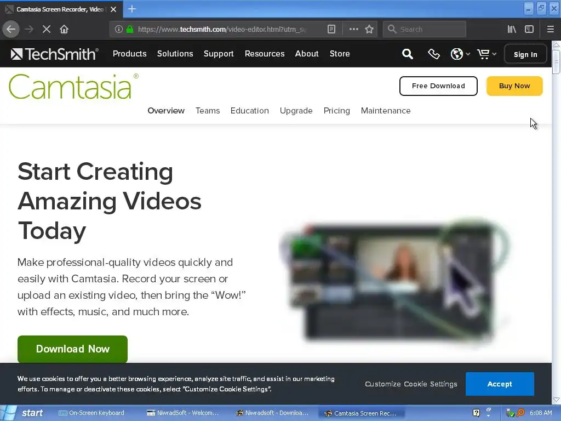Image resolution: width=561 pixels, height=421 pixels.
Task: Open the Products menu
Action: pos(129,54)
